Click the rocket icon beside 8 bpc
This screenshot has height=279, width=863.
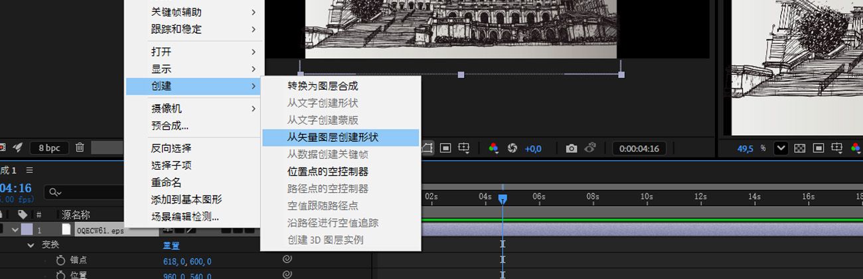tap(18, 148)
